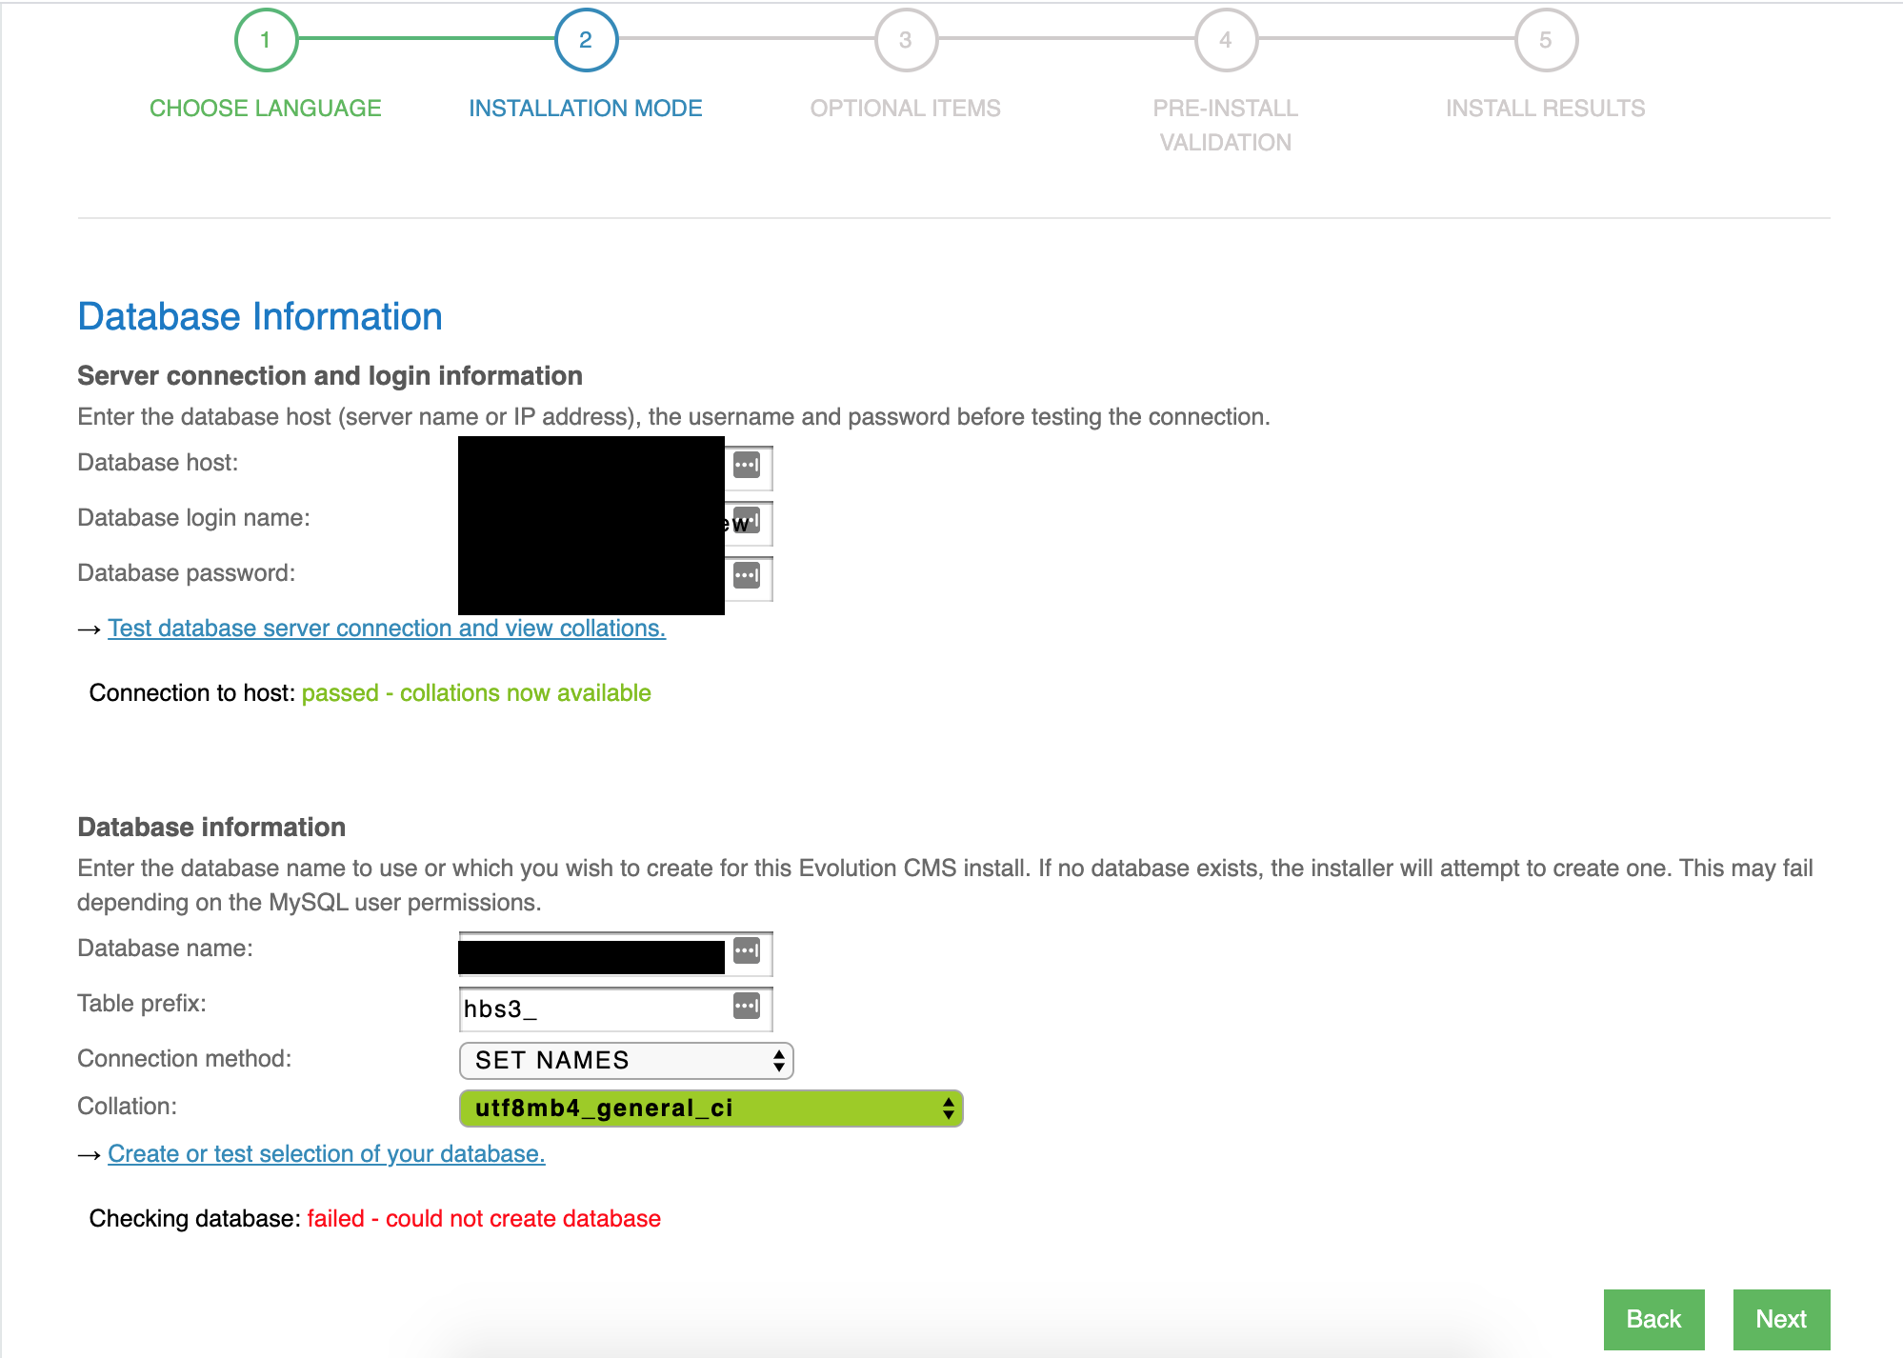Click the autofill icon in Table prefix field

tap(747, 1007)
